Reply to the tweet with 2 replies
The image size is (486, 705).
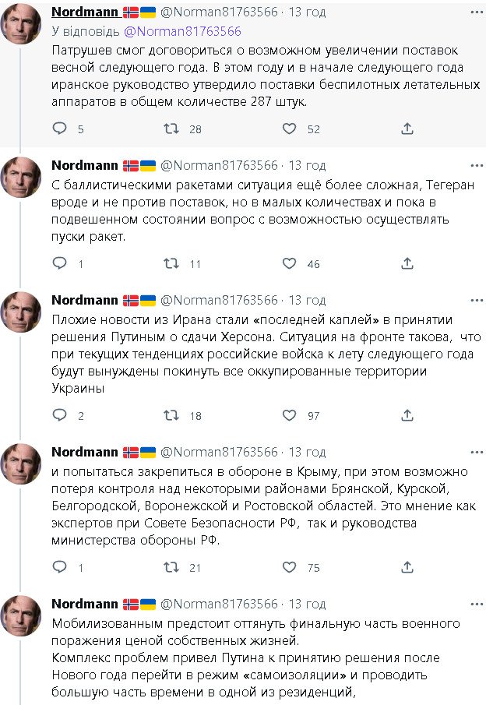60,416
